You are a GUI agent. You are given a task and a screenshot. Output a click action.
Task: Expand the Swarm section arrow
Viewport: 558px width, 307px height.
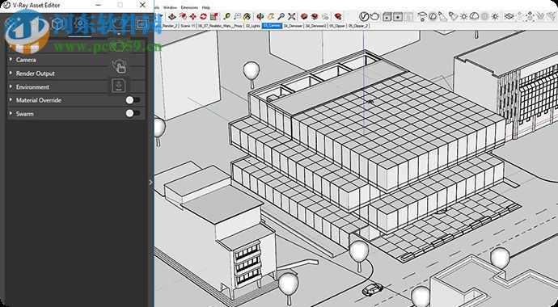click(x=11, y=113)
